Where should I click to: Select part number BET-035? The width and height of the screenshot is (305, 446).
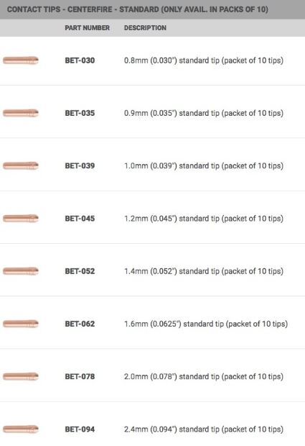[x=80, y=113]
